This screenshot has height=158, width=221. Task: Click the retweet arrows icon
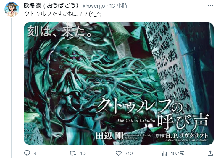[73, 153]
